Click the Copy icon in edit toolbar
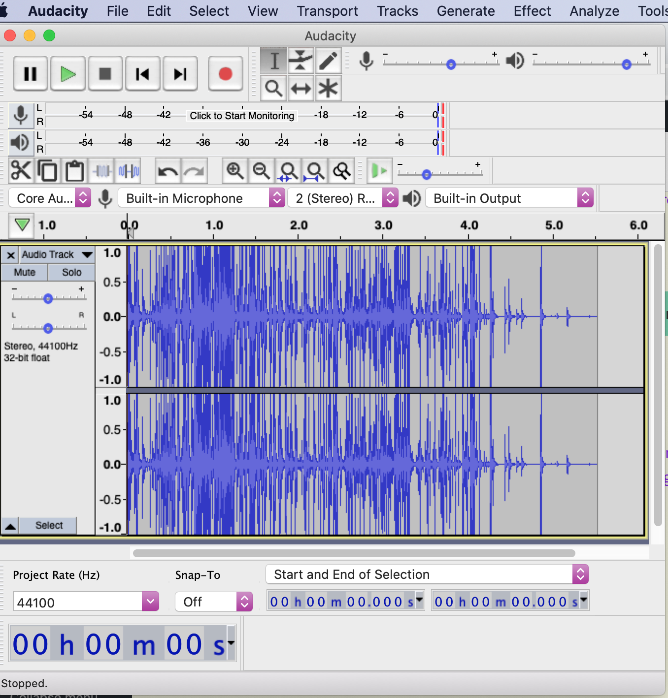The image size is (668, 698). coord(48,171)
